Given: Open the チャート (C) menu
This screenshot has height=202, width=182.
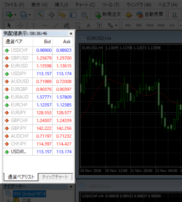Looking at the screenshot, I should [x=85, y=5].
